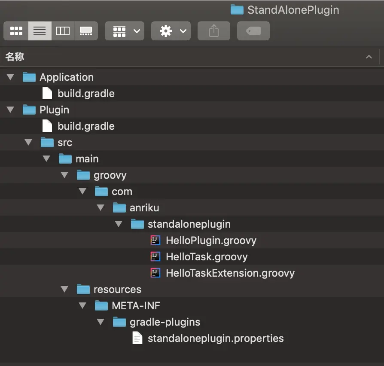Select the resources folder name

118,290
